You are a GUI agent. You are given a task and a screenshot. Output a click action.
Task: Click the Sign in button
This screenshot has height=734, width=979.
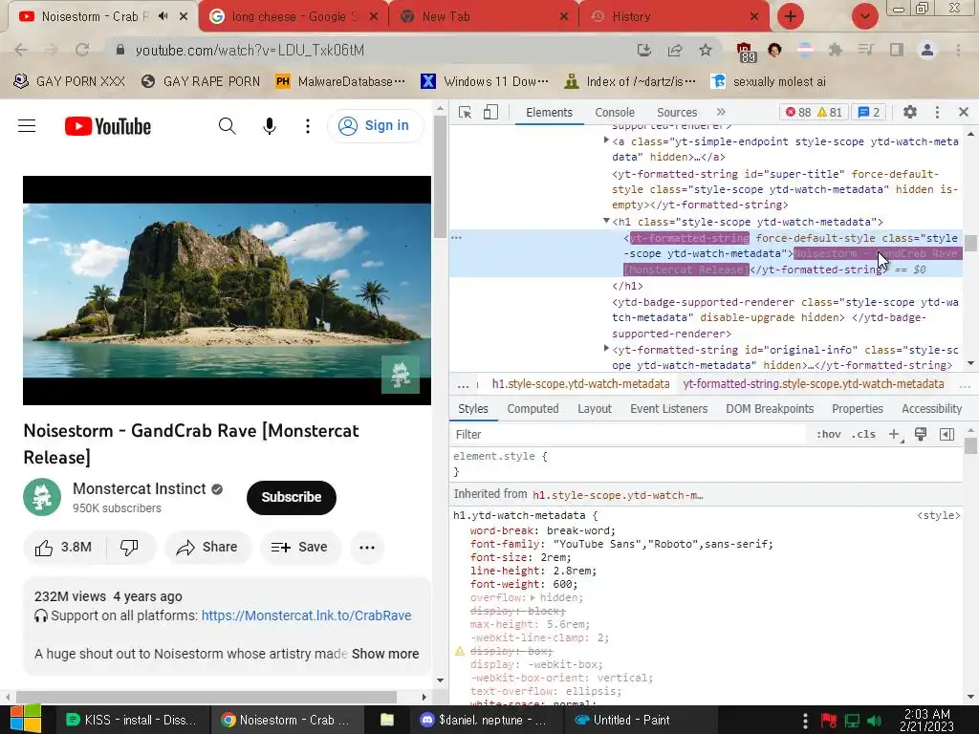click(x=375, y=125)
